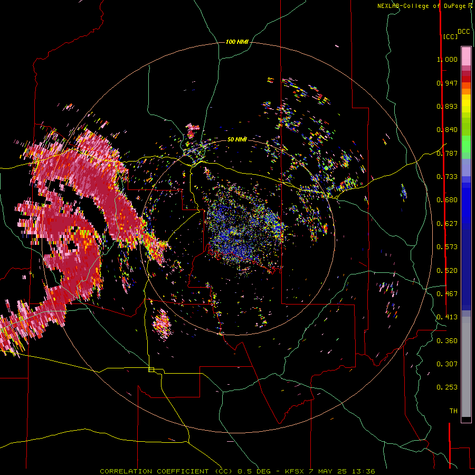The width and height of the screenshot is (475, 475).
Task: Click the small yellow square map marker
Action: 151,369
